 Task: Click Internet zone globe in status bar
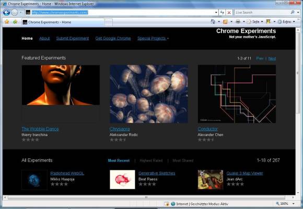click(x=173, y=204)
